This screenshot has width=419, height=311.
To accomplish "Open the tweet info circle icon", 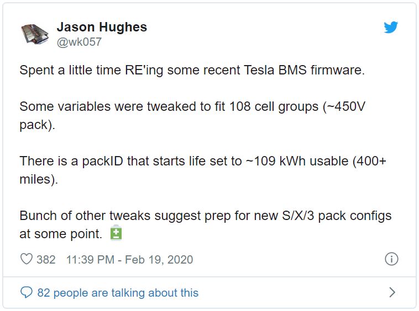I will [391, 259].
